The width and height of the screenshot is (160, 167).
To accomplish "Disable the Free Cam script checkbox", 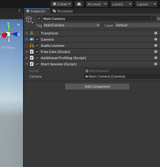I will tap(37, 52).
